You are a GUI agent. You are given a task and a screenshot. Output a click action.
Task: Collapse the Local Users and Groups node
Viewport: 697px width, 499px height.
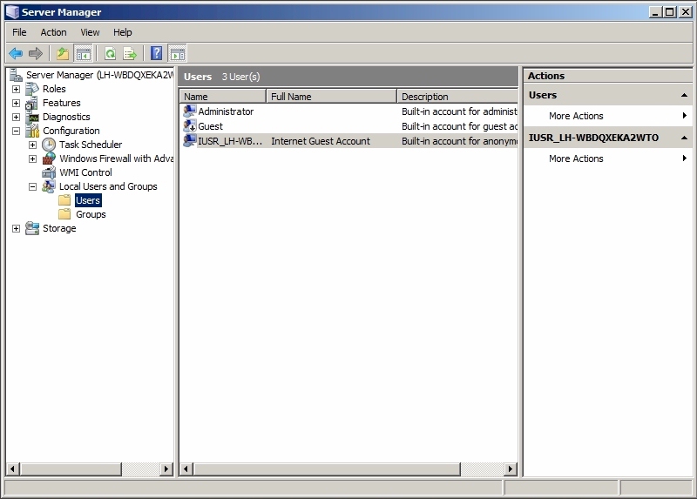[x=32, y=186]
